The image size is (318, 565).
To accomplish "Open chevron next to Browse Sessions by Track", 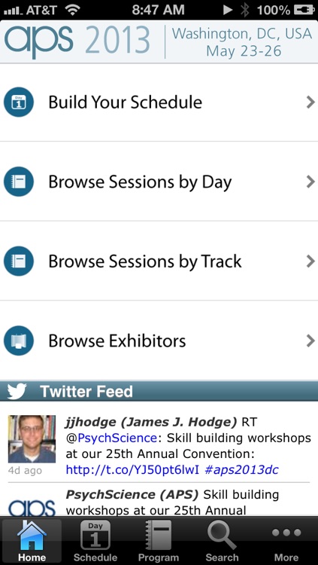I will 310,261.
